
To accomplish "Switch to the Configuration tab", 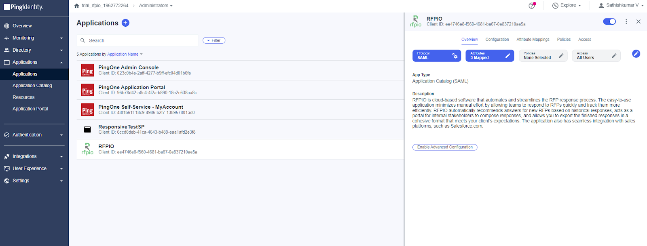I will tap(497, 40).
